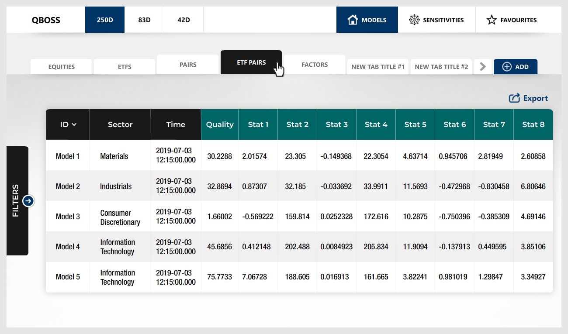
Task: Click the Export link
Action: coord(535,98)
